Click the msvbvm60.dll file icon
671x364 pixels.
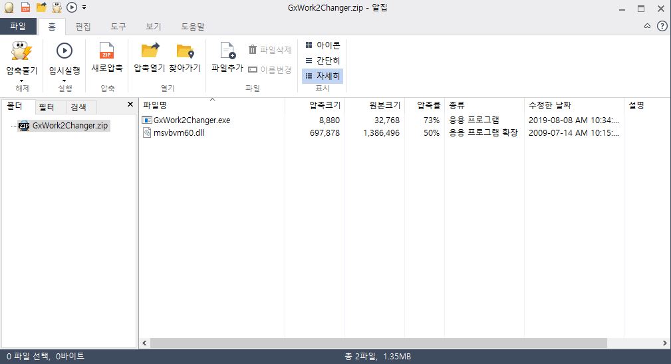point(147,132)
